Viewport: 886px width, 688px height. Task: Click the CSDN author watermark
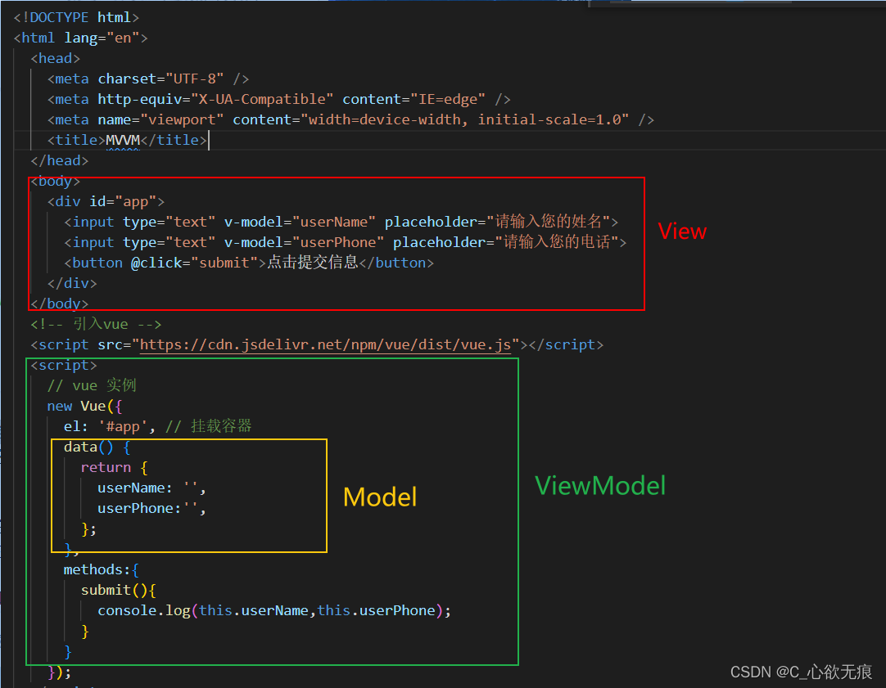(x=801, y=671)
